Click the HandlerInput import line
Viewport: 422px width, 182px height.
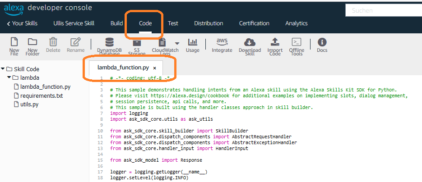tap(179, 149)
